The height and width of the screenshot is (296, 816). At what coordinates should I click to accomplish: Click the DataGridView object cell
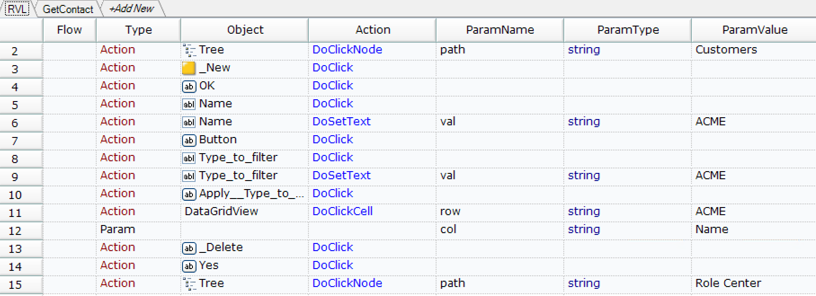click(x=221, y=212)
